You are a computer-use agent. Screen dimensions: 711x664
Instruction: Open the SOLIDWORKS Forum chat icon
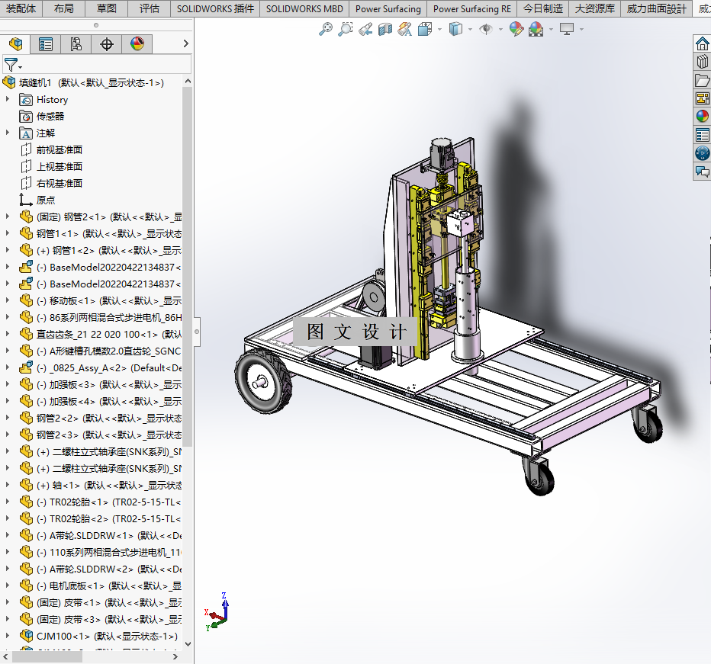pos(702,172)
